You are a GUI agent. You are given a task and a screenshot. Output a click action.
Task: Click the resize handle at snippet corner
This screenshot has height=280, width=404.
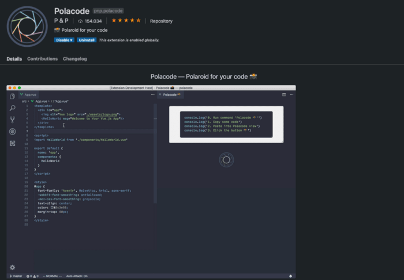282,141
